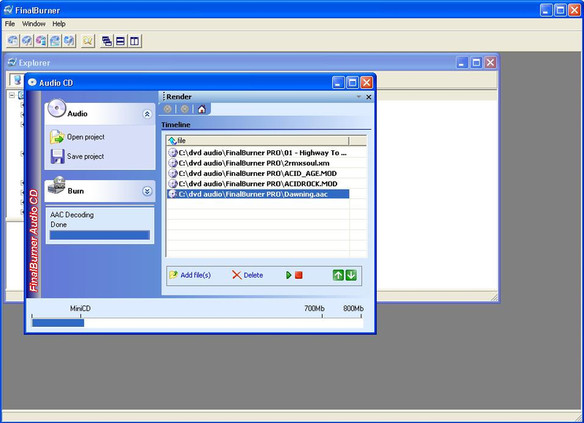Select the Dawning.aac track
584x423 pixels.
click(258, 194)
